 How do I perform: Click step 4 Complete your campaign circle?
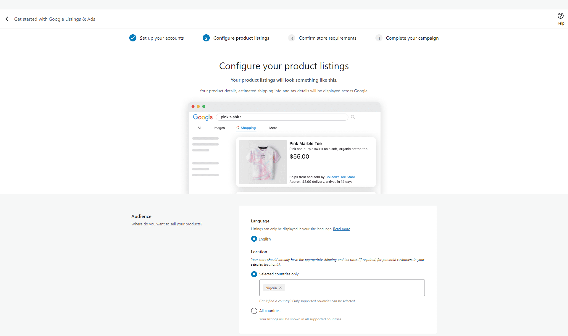point(379,38)
